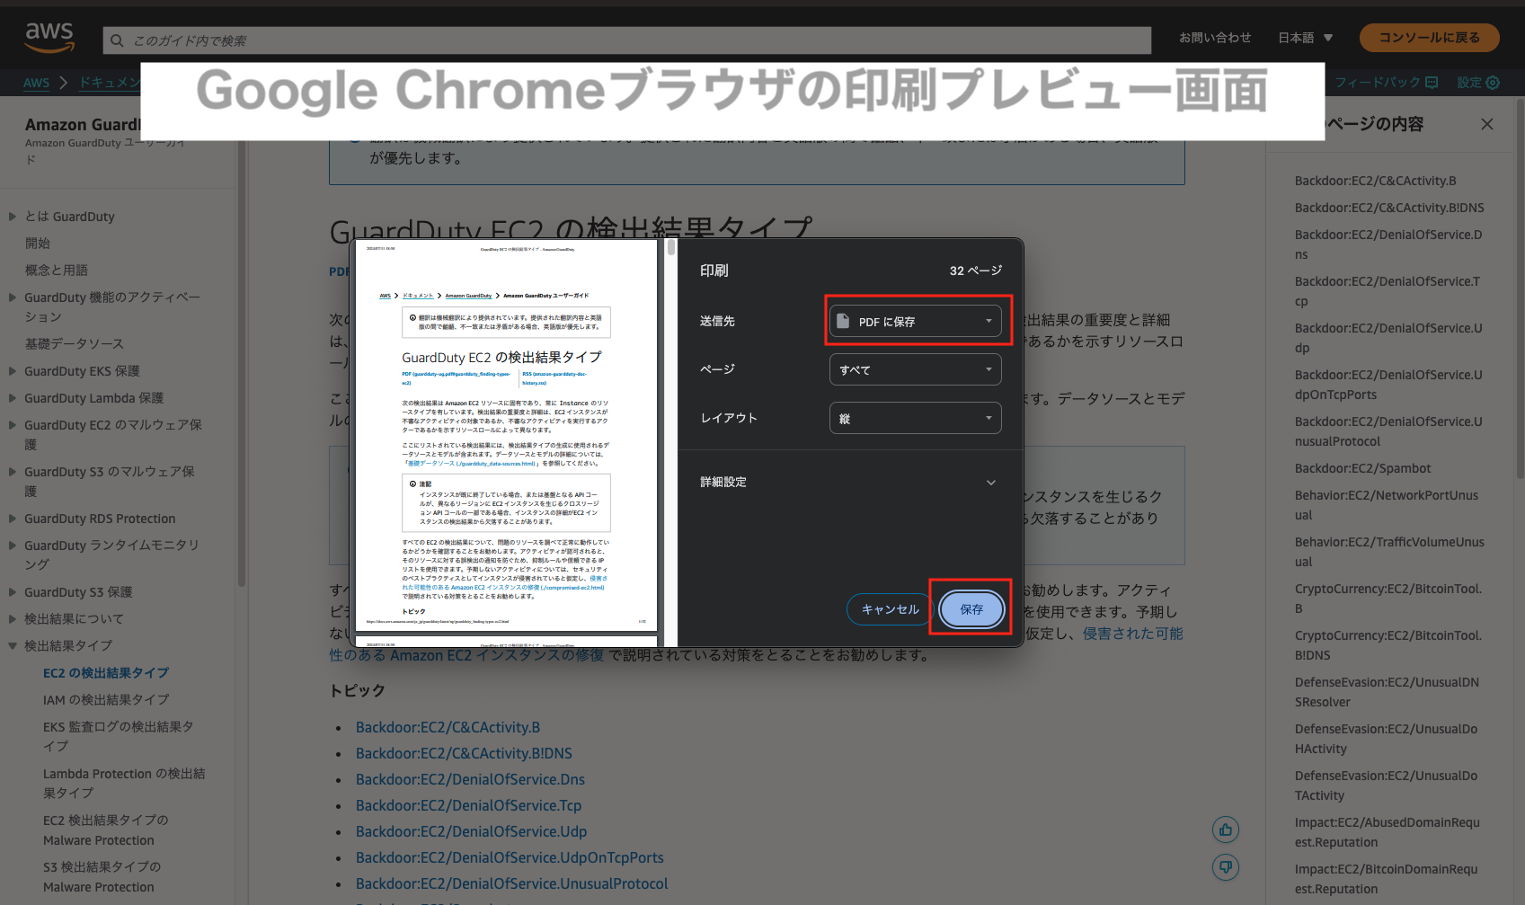This screenshot has width=1525, height=905.
Task: Click the guide search field
Action: pos(627,40)
